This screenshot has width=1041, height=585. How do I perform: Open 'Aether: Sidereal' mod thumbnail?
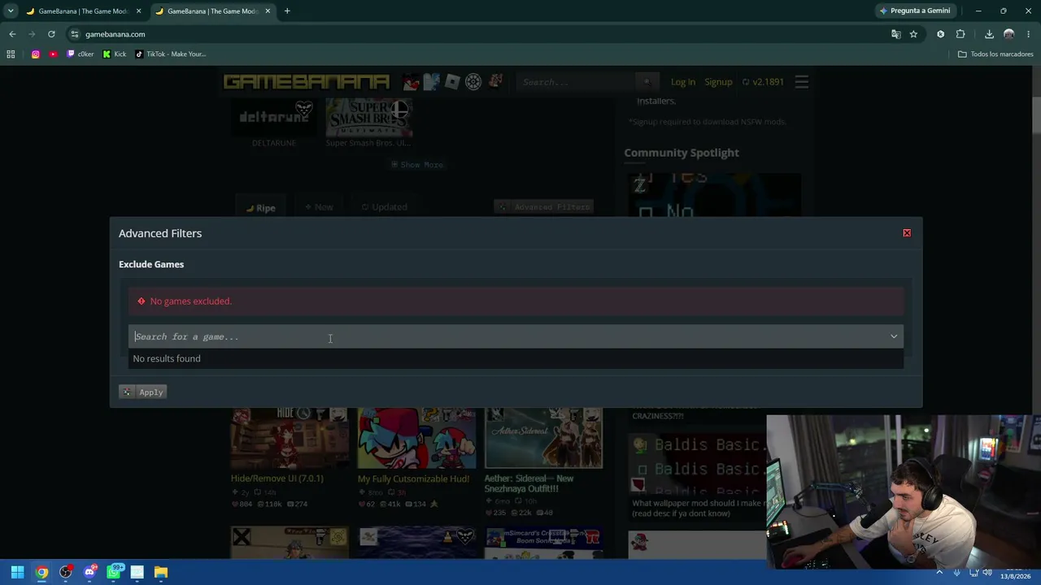[x=543, y=439]
